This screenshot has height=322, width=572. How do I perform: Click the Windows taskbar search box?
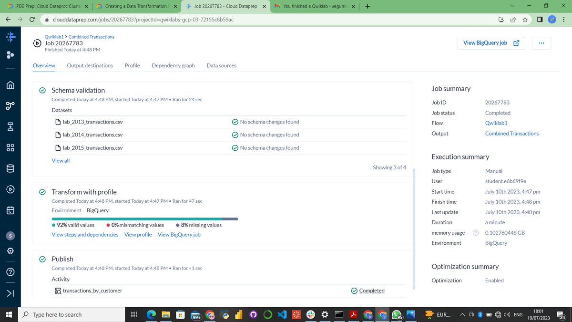pos(71,314)
